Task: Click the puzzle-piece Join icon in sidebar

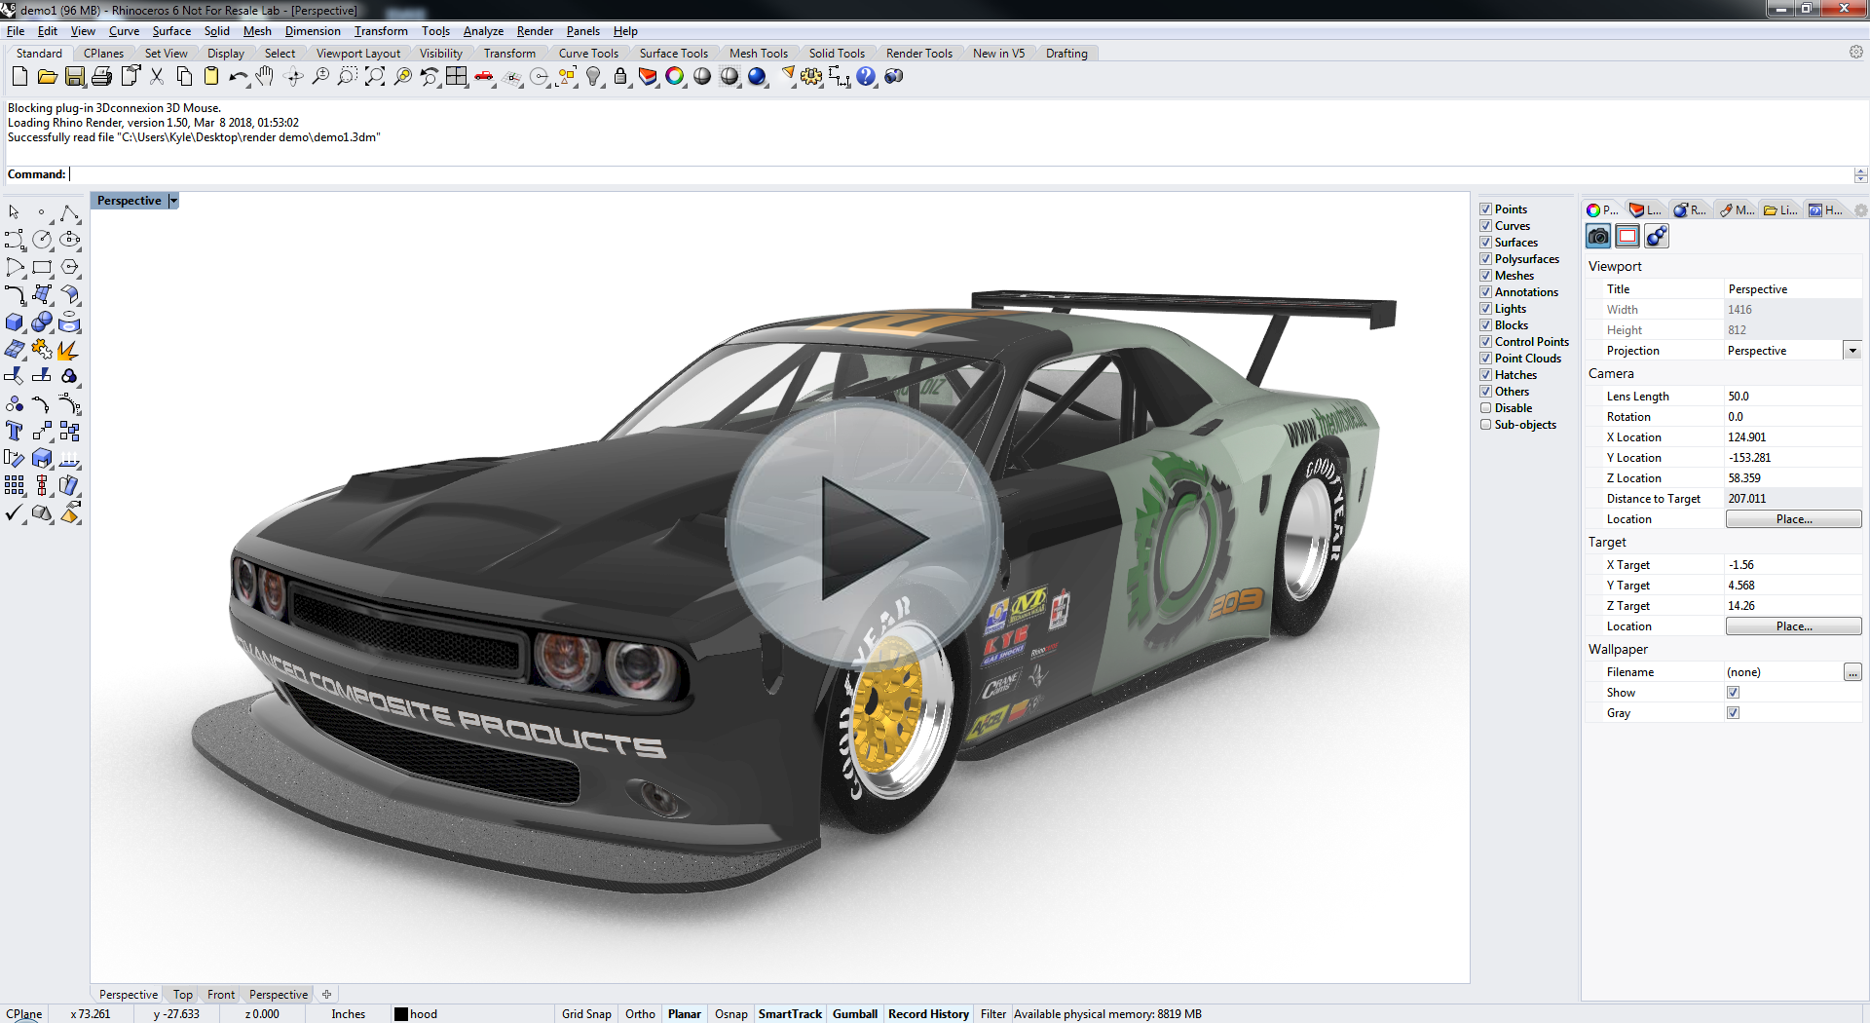Action: (x=42, y=349)
